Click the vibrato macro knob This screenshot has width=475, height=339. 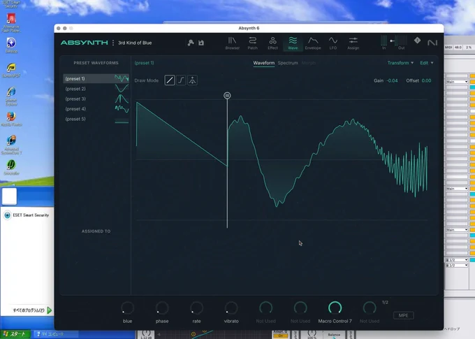pos(231,308)
